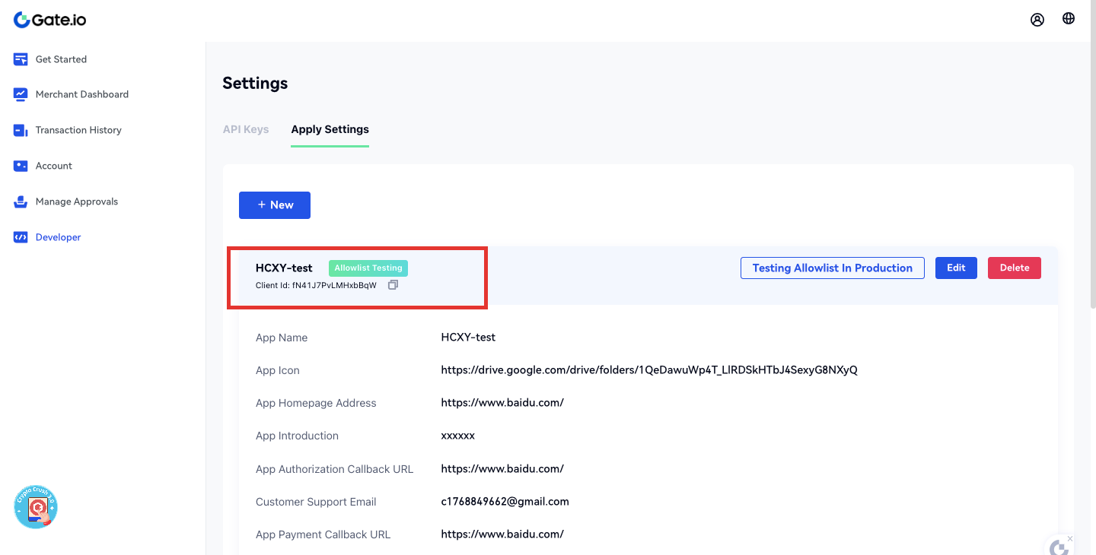
Task: Switch to the API Keys tab
Action: 245,129
